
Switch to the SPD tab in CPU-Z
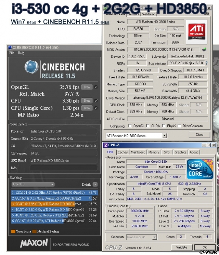167,152
